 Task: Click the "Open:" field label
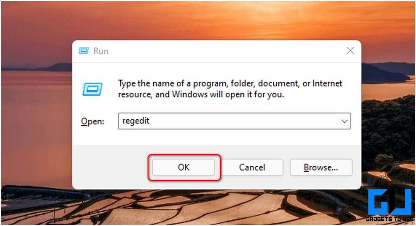(x=93, y=122)
